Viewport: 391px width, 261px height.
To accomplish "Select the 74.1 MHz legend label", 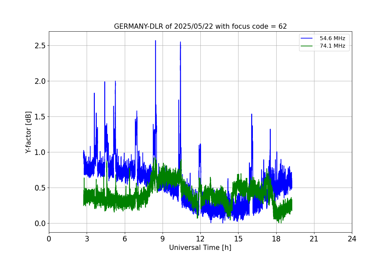I will [332, 46].
